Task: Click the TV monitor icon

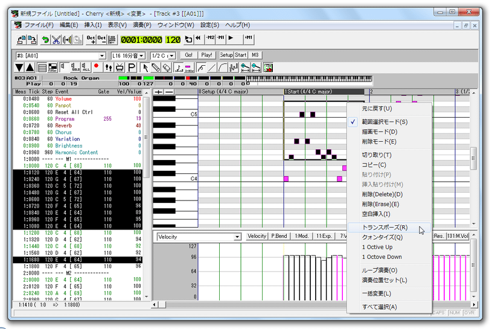Action: (x=120, y=68)
